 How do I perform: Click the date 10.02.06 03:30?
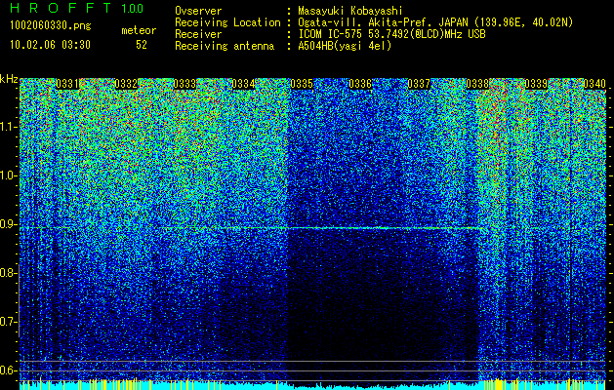(50, 45)
